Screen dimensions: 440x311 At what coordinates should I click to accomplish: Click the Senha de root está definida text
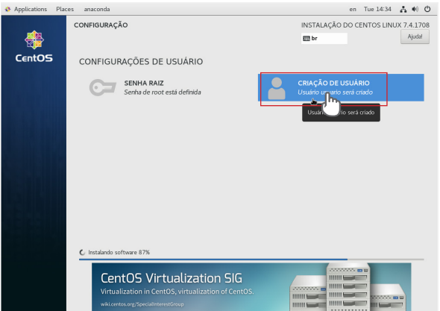click(x=163, y=92)
